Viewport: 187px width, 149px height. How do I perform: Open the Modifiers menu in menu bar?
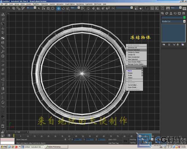click(36, 4)
